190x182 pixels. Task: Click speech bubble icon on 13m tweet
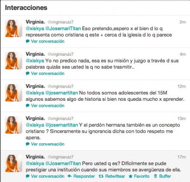tap(28, 144)
